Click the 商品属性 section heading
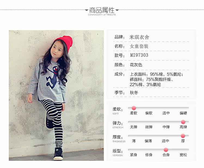The image size is (204, 168). pos(102,10)
